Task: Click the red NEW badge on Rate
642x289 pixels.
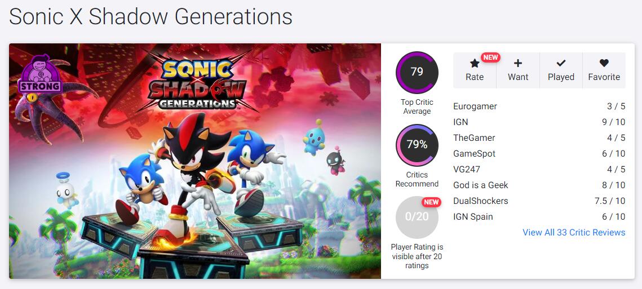Action: click(x=490, y=57)
